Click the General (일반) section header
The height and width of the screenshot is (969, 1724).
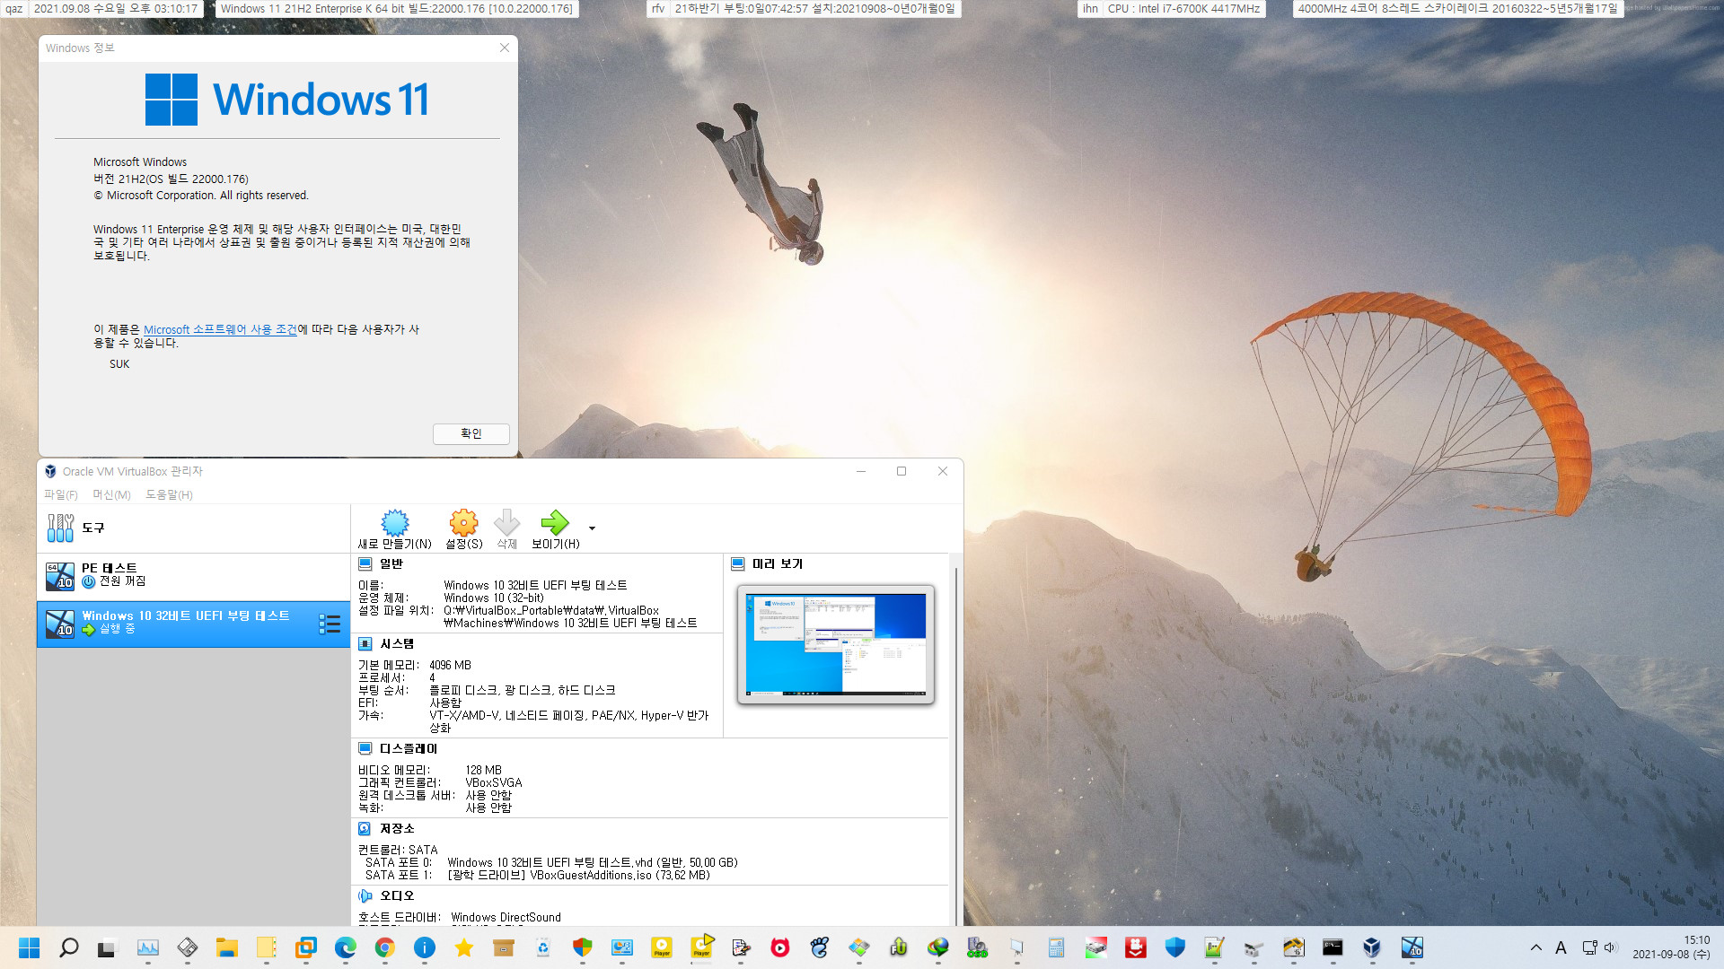click(391, 563)
